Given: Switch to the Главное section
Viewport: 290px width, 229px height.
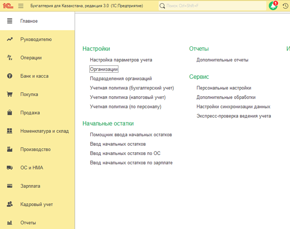Looking at the screenshot, I should [x=29, y=21].
